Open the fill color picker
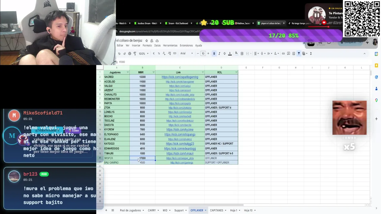Viewport: 381px width, 214px height. tap(236, 53)
